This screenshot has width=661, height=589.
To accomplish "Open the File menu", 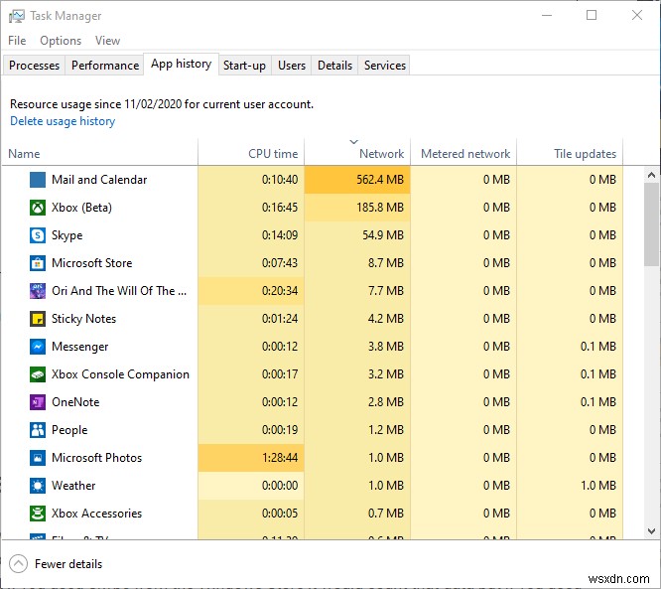I will tap(17, 41).
